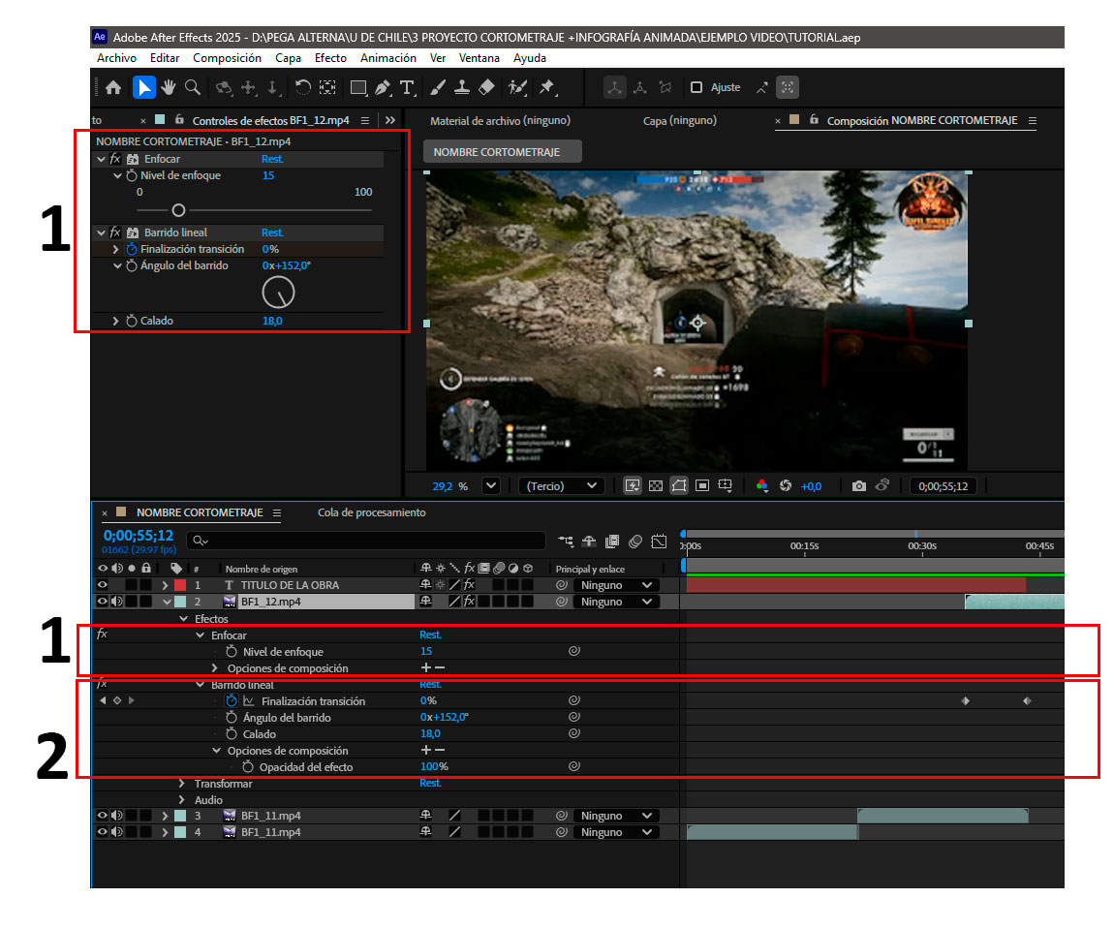Screen dimensions: 1114x929
Task: Click the timeline layer search field
Action: pos(366,542)
